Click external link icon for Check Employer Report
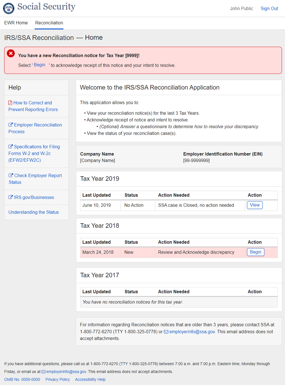The width and height of the screenshot is (285, 385). point(11,176)
